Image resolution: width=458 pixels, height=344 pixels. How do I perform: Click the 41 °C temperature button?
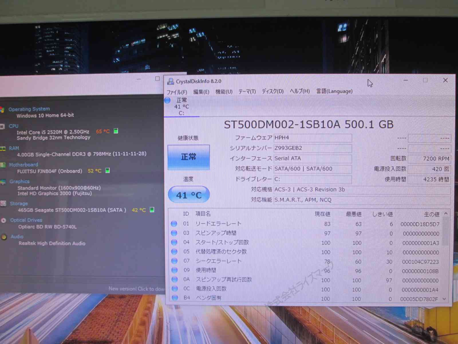click(x=189, y=195)
